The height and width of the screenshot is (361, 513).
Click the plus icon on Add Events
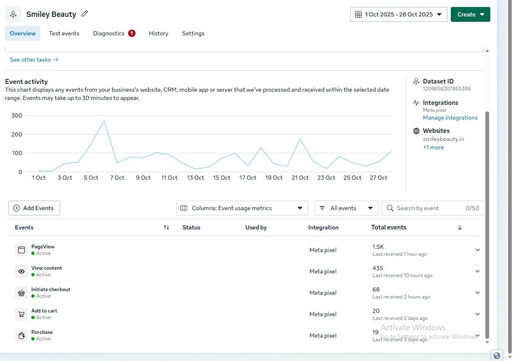(x=16, y=208)
